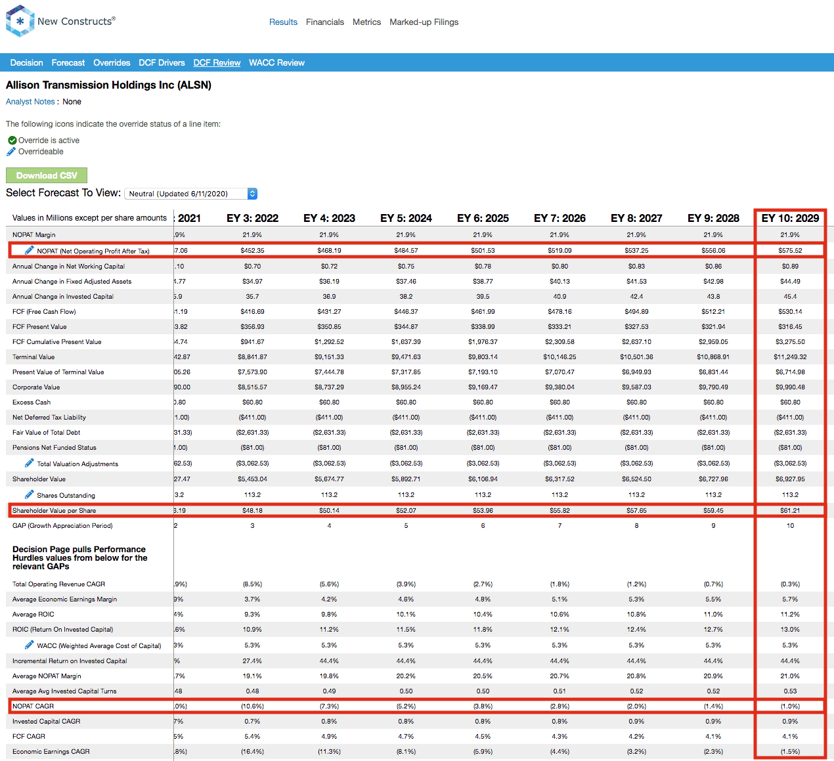
Task: Click the 'Total Operating Revenue CAGR' label
Action: click(58, 584)
